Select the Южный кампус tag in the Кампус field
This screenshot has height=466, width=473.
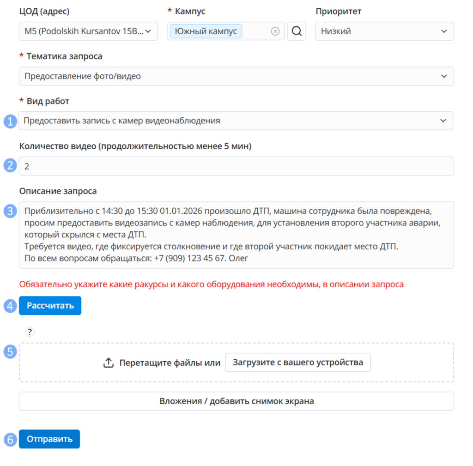[x=206, y=31]
